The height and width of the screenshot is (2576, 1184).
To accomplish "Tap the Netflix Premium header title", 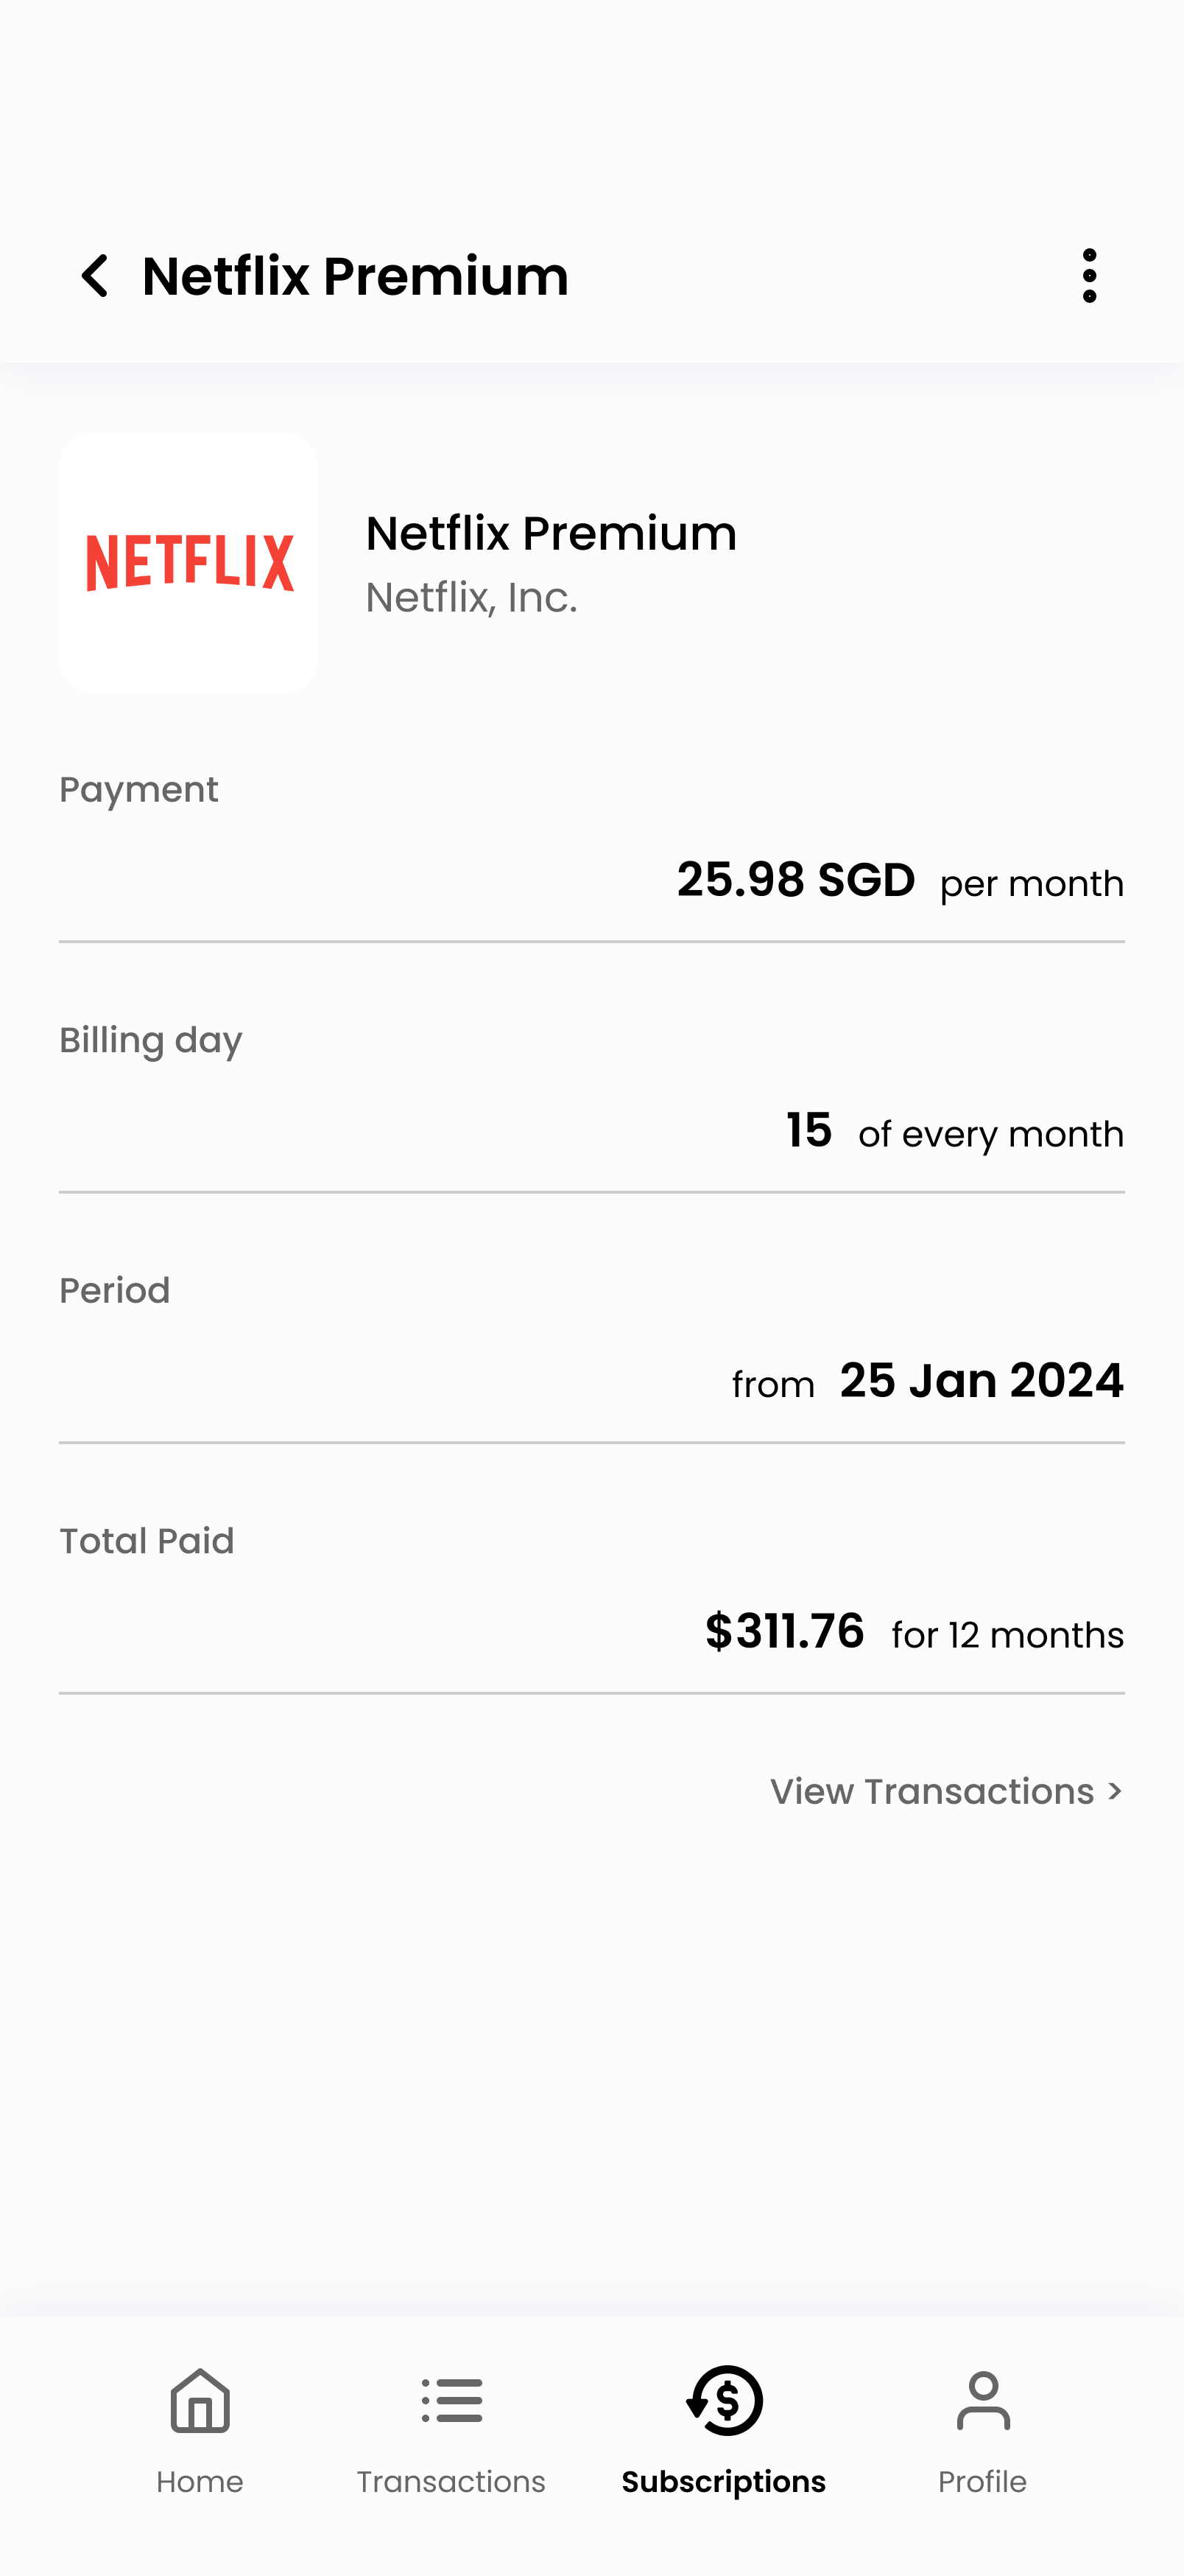I will click(356, 276).
